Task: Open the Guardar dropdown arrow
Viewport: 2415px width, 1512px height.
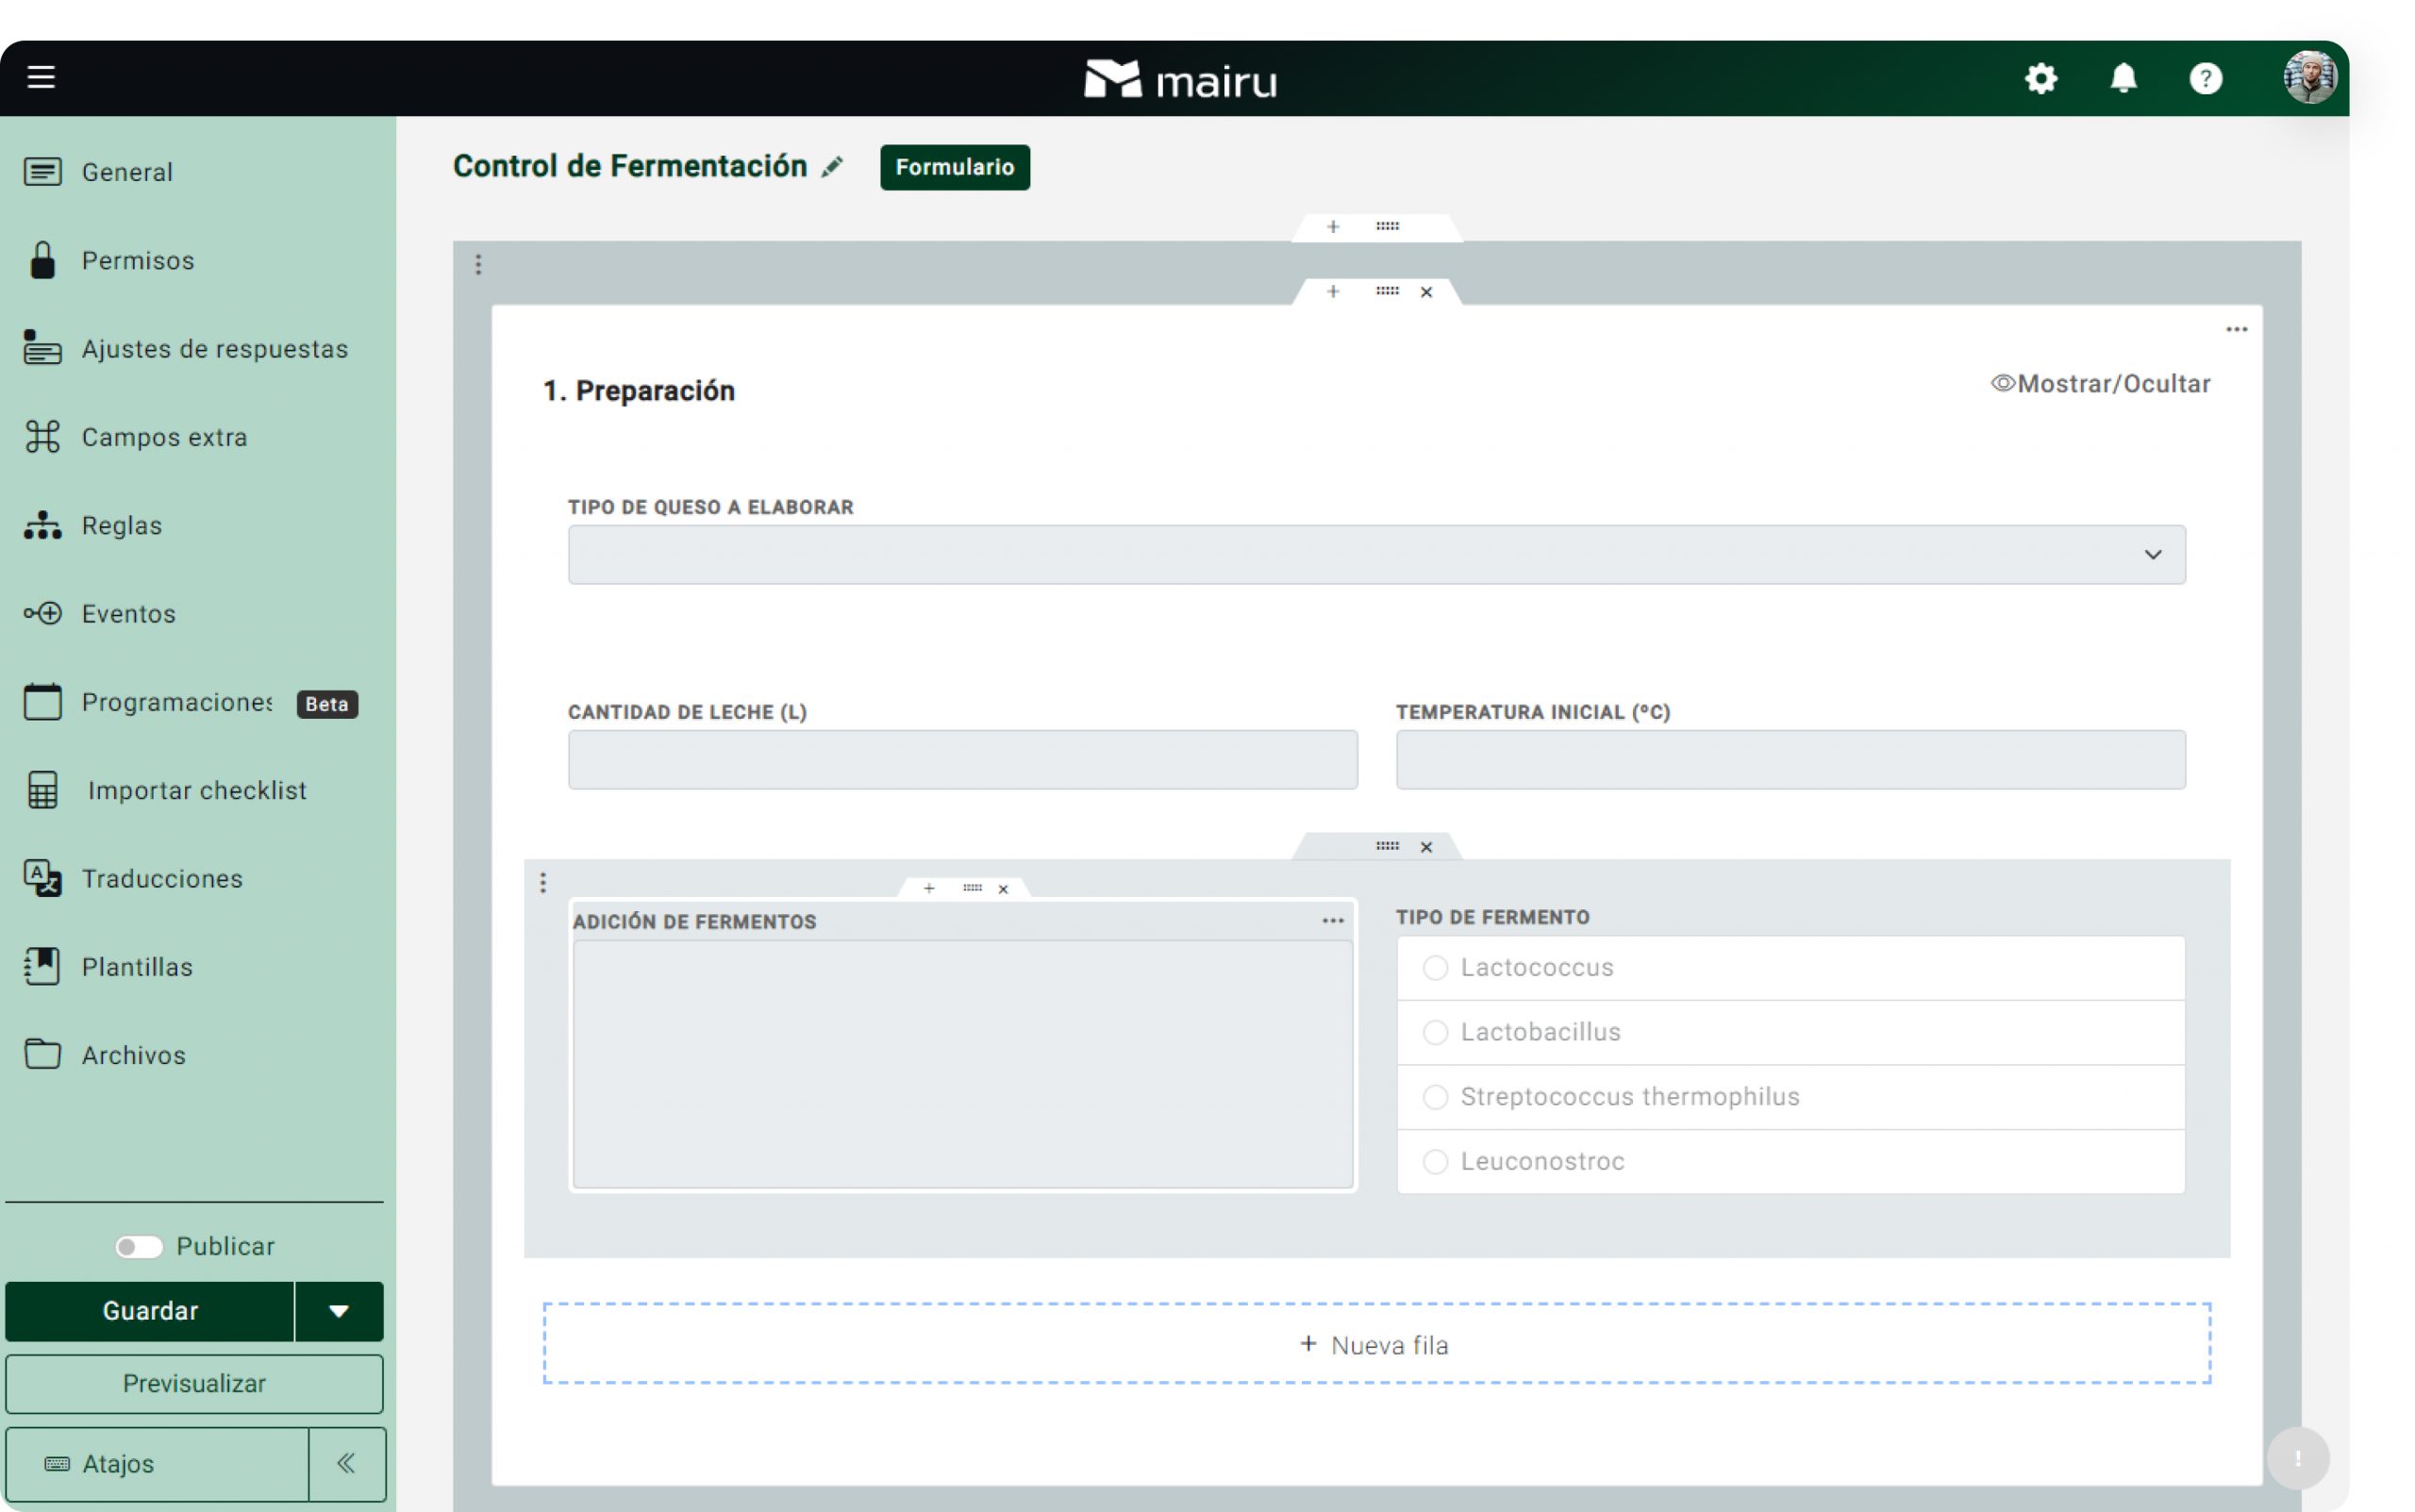Action: [x=339, y=1311]
